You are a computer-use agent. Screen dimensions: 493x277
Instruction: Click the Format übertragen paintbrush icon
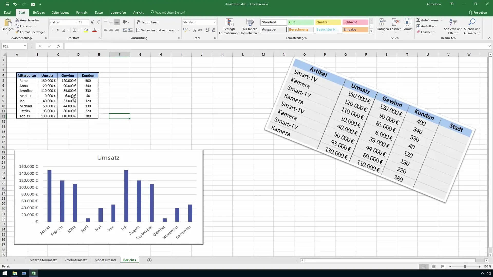17,32
